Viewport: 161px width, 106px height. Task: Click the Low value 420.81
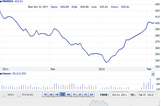coord(104,7)
